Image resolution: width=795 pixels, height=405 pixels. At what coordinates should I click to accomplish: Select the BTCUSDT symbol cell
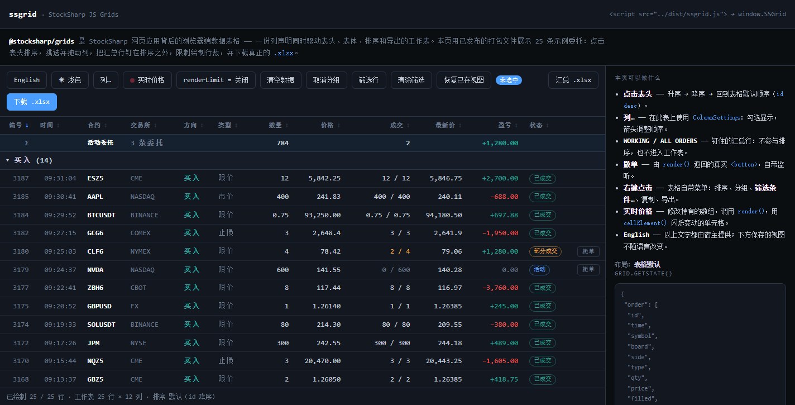(x=102, y=215)
